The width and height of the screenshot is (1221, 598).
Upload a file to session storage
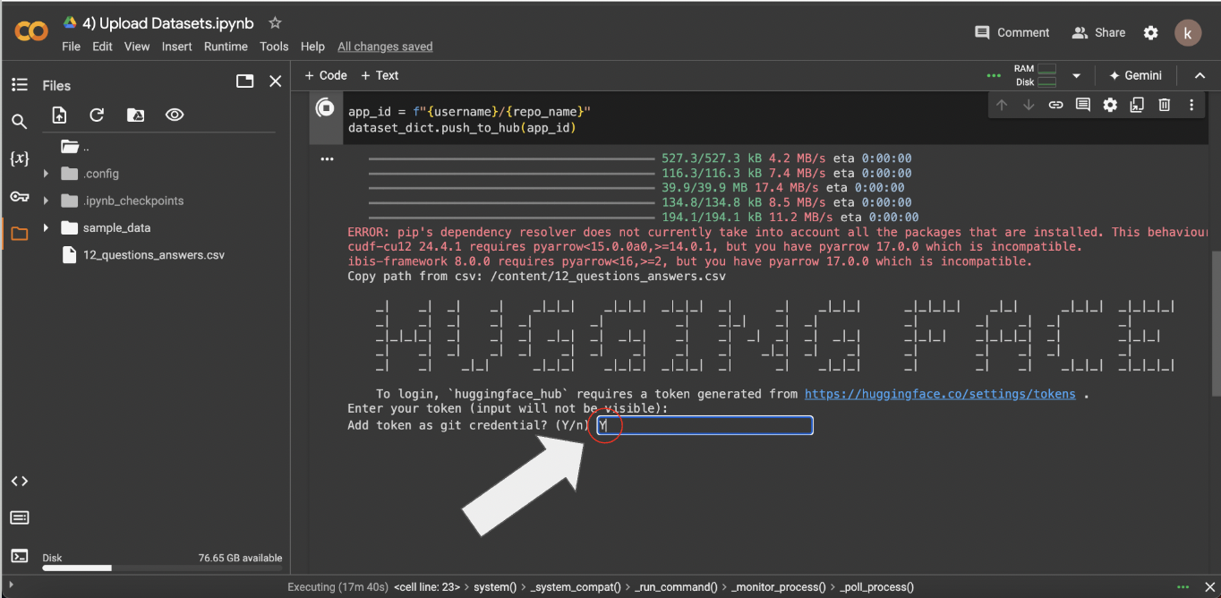(59, 115)
